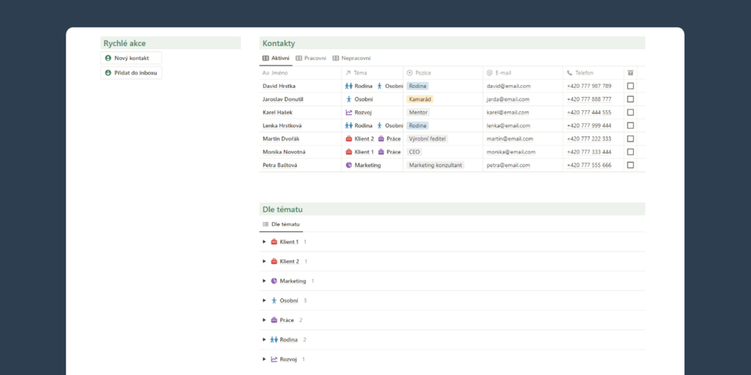
Task: Click Klient 1 briefcase icon in Monika Novotná row
Action: pos(349,152)
